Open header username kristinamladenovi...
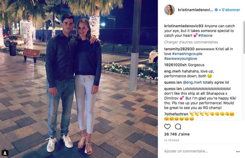 (195, 10)
